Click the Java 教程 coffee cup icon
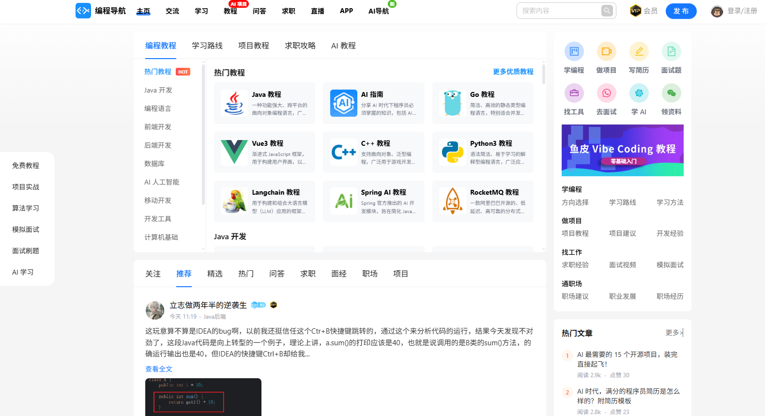 point(234,103)
